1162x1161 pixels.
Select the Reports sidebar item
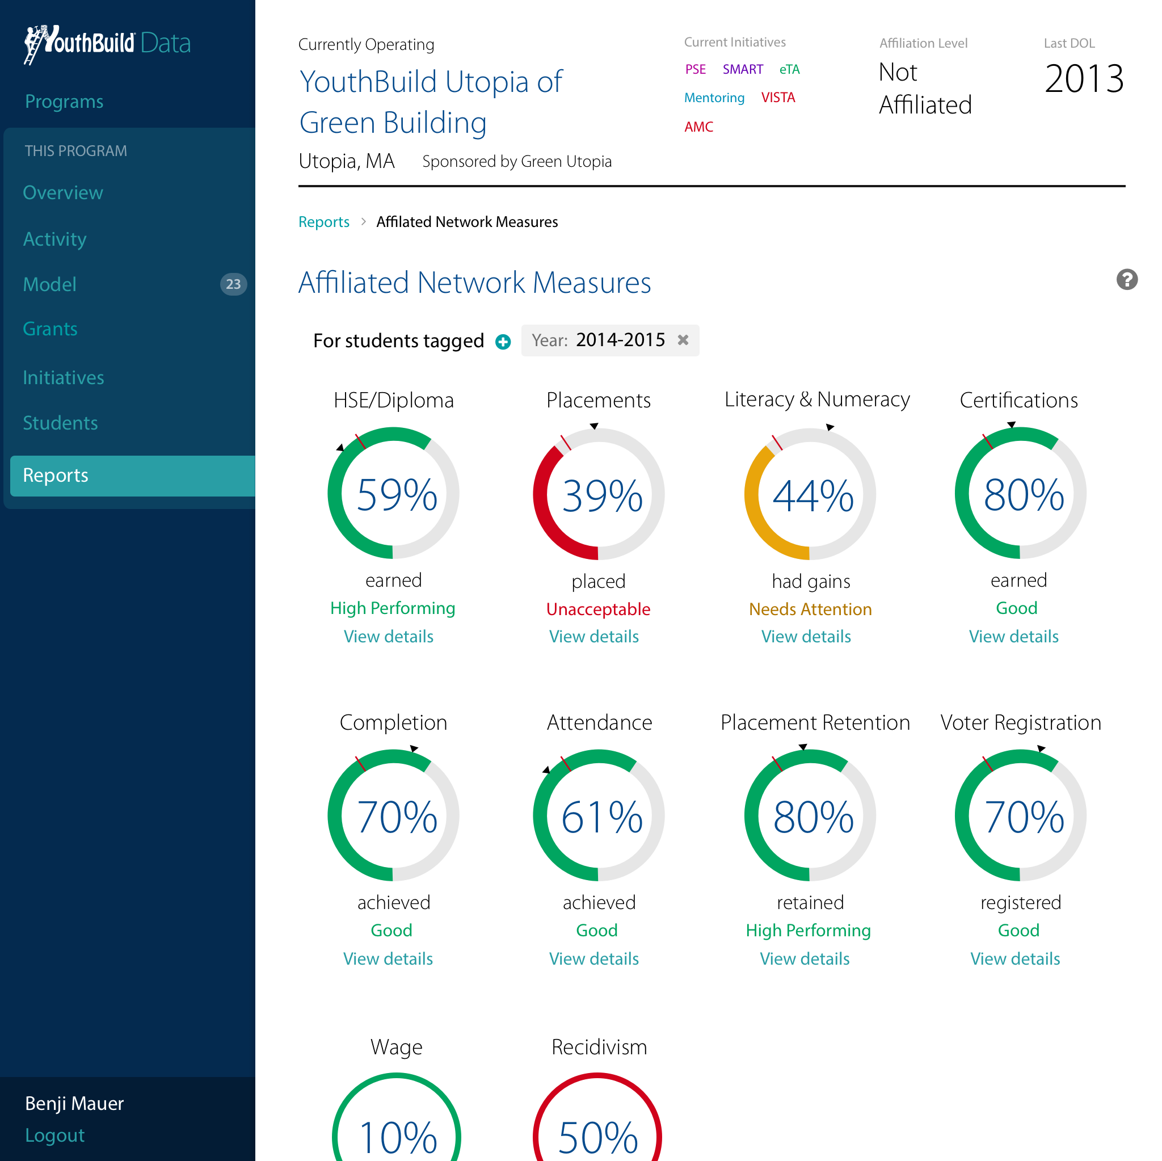click(133, 475)
